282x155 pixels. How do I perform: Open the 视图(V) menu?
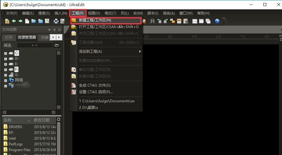(94, 13)
